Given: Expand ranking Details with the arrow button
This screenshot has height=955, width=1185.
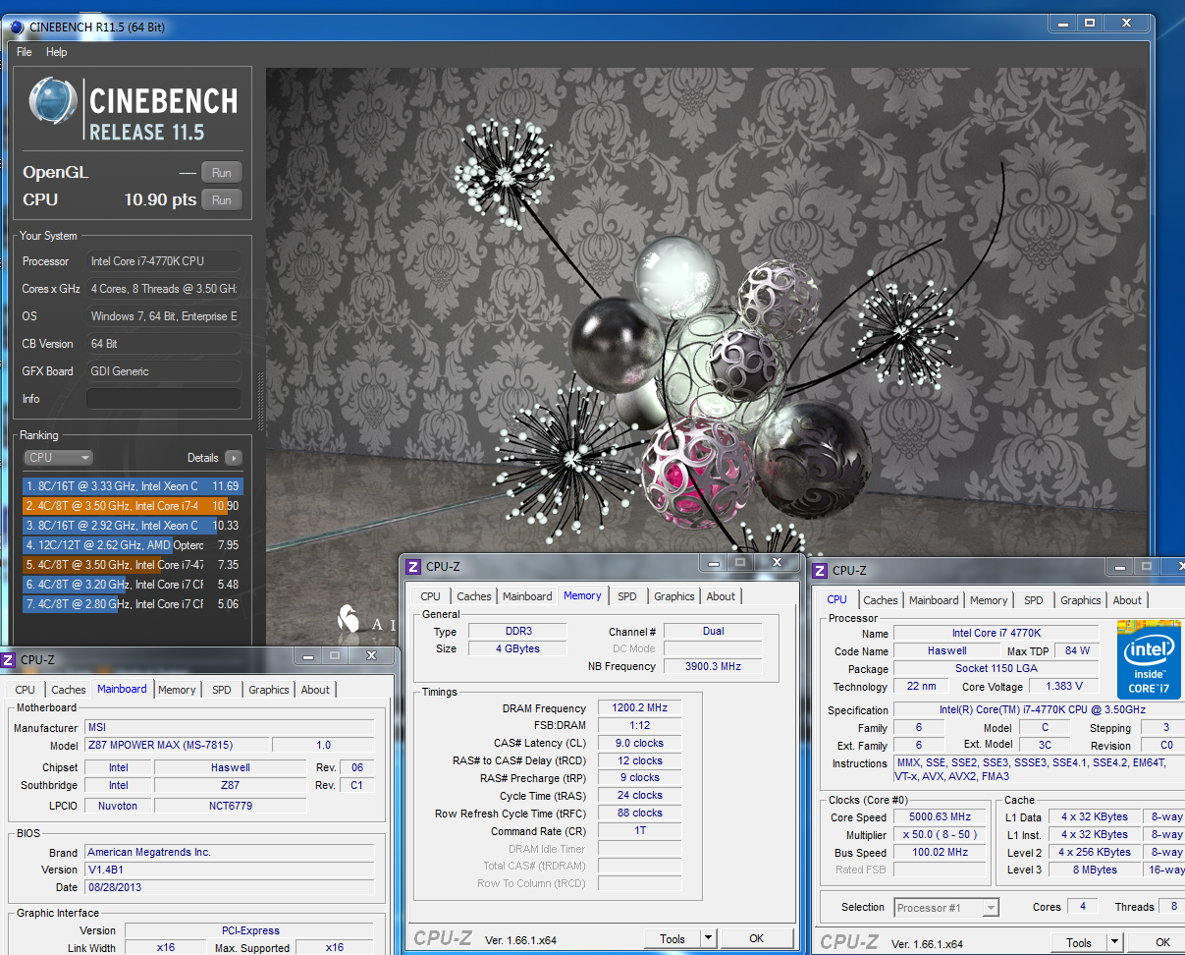Looking at the screenshot, I should pos(233,458).
